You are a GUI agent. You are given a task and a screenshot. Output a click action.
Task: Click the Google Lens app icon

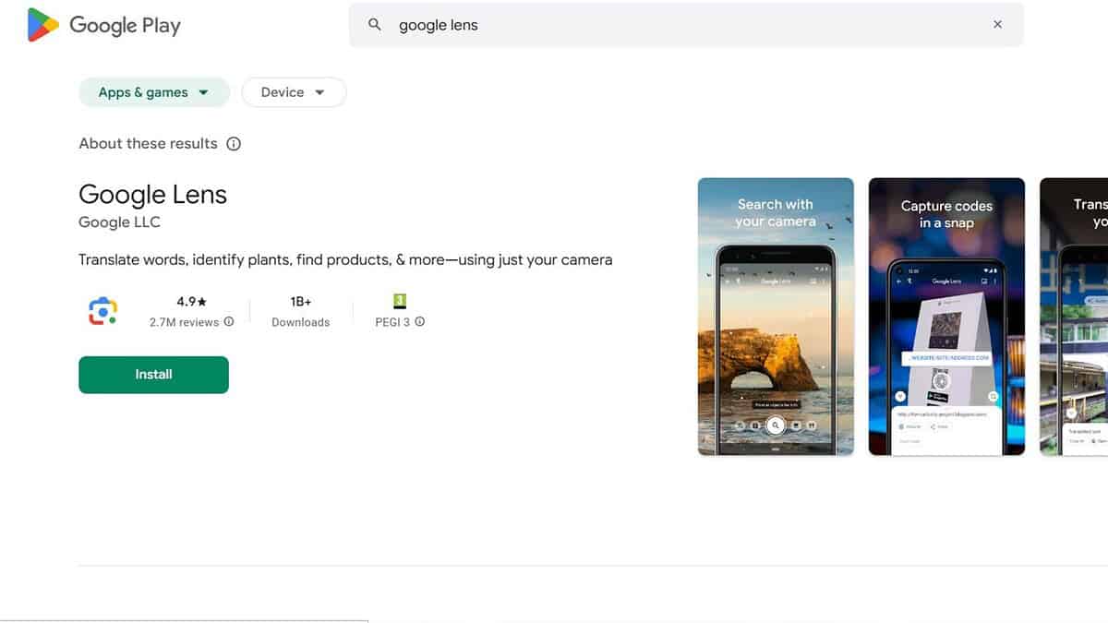102,311
